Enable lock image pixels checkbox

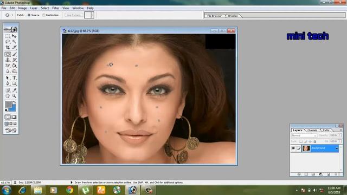305,141
